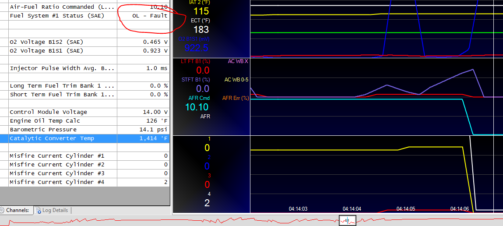Select the Long Term Fuel Trim Bank 1 row
The height and width of the screenshot is (226, 503).
point(84,86)
